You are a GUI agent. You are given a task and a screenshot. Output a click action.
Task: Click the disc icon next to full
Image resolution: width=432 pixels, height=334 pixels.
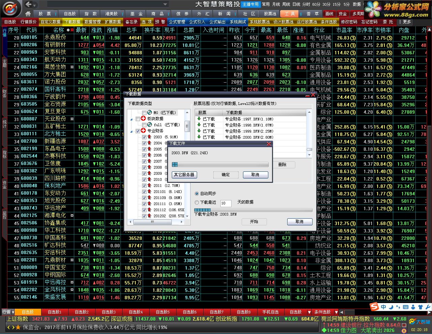(150, 124)
